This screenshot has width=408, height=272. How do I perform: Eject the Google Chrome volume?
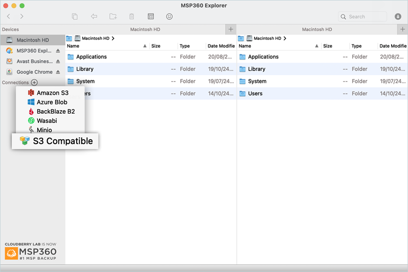tap(58, 72)
